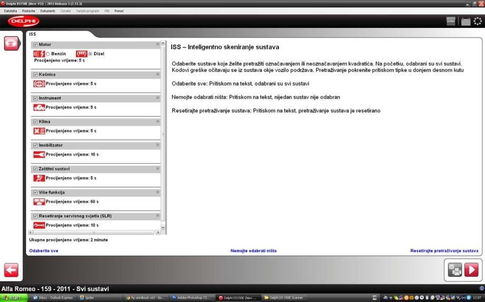
Task: Click the info icon at bottom-right status bar
Action: [x=482, y=288]
